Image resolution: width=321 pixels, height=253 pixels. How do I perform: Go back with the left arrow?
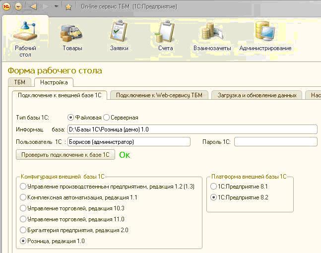tap(33, 6)
